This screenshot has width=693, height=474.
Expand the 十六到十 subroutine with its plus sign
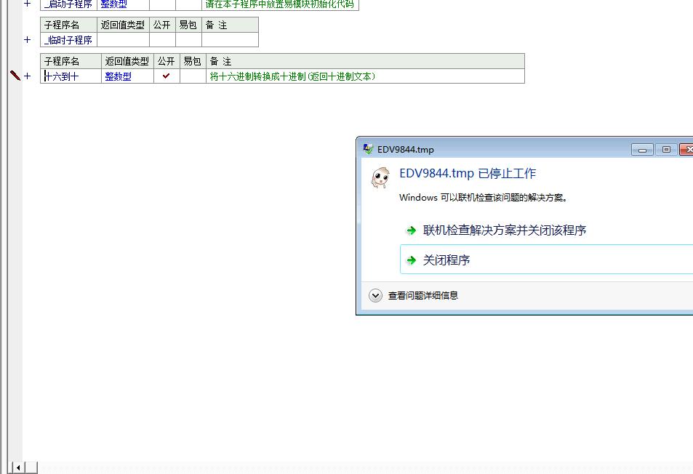point(28,76)
